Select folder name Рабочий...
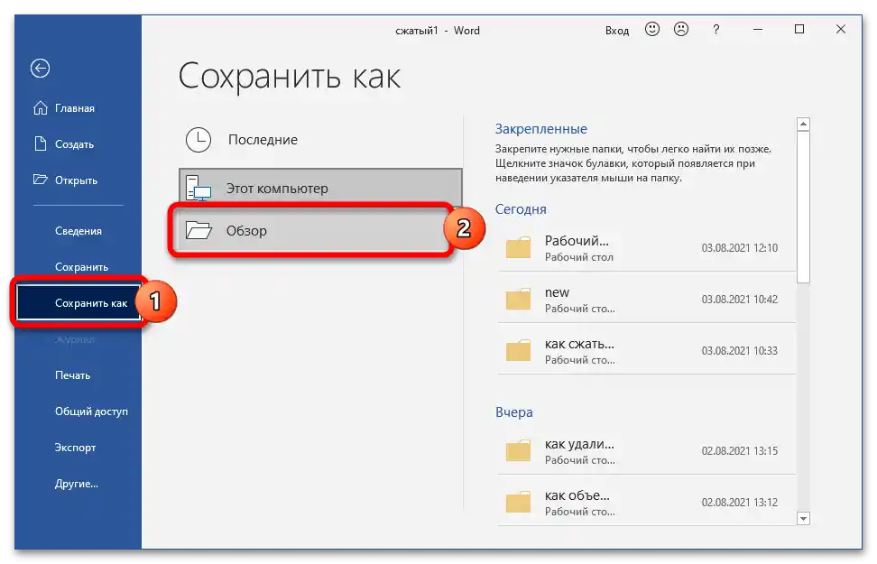The width and height of the screenshot is (877, 564). (x=577, y=241)
